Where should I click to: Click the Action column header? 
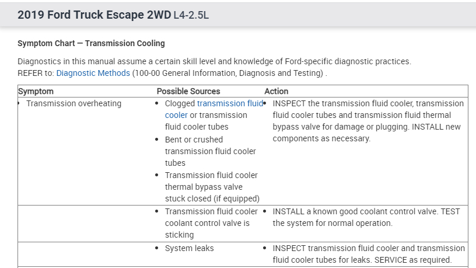coord(276,91)
